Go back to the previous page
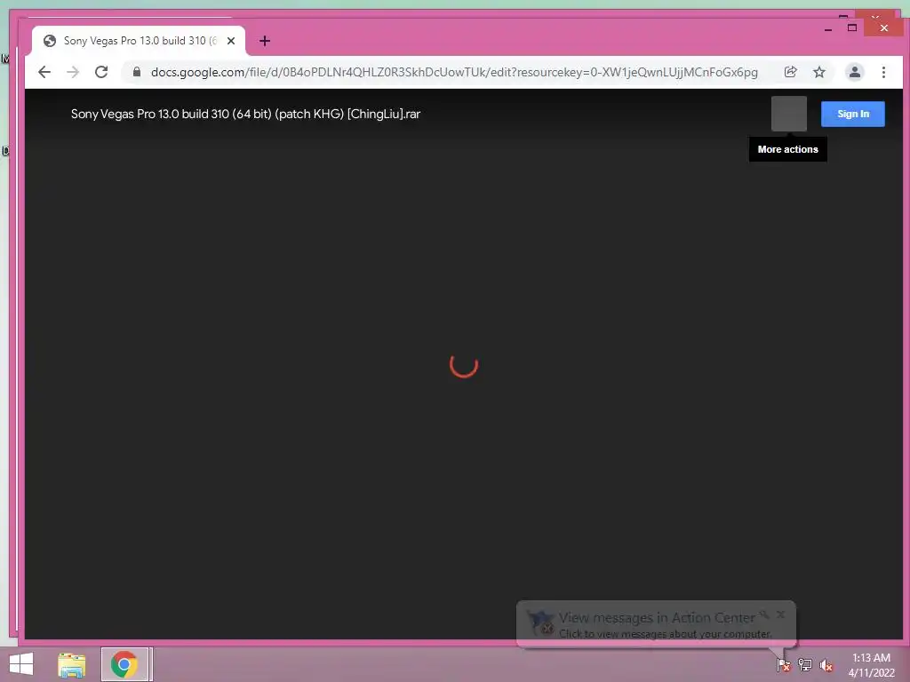Viewport: 910px width, 682px height. (44, 72)
